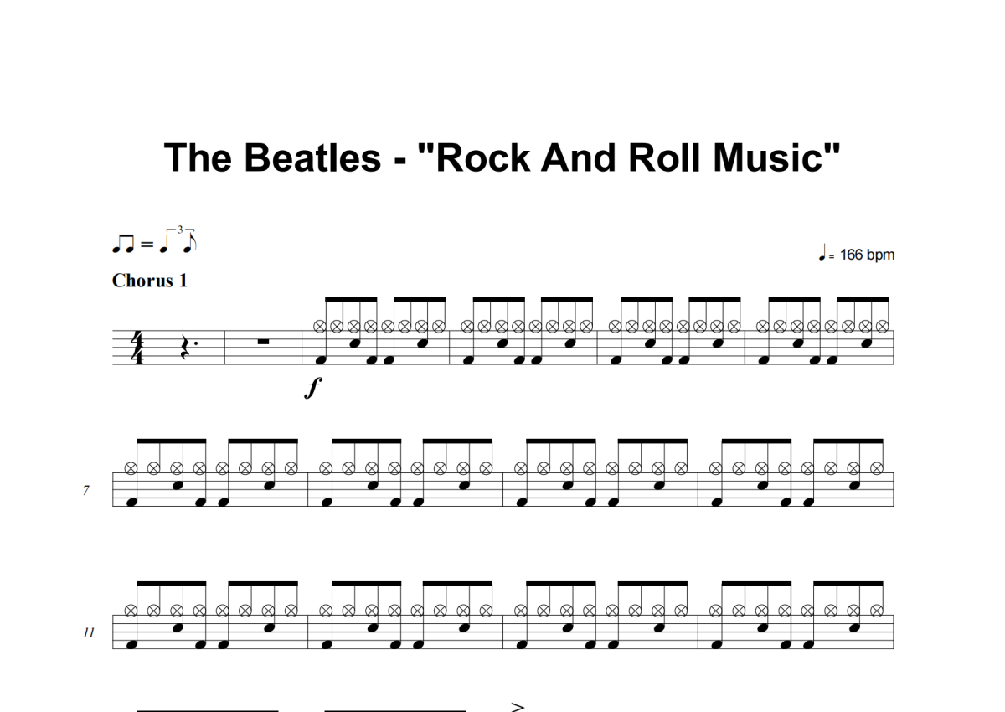Click the final snare note of third system
The height and width of the screenshot is (712, 1005).
click(x=853, y=627)
